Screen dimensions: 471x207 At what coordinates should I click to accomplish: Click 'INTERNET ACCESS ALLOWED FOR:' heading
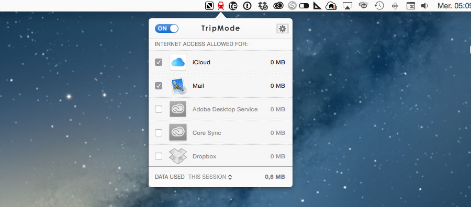click(x=201, y=44)
